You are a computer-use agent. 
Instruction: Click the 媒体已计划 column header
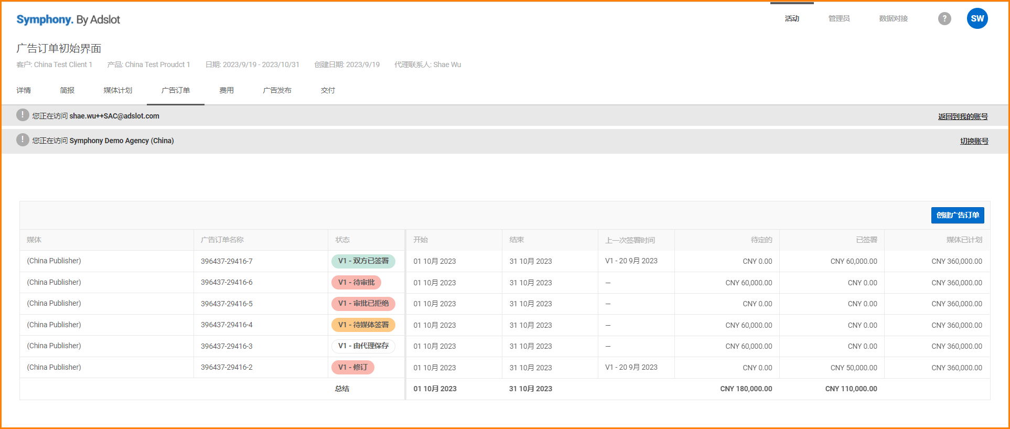point(964,240)
